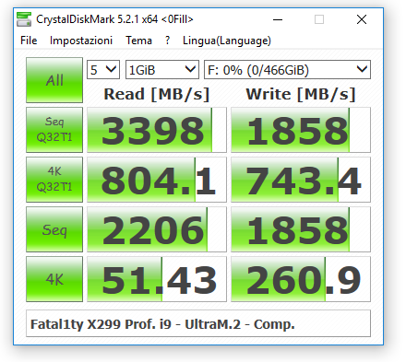Screen dimensions: 406x362
Task: Select the 4K Q32T1 read result 804.1
Action: click(157, 180)
